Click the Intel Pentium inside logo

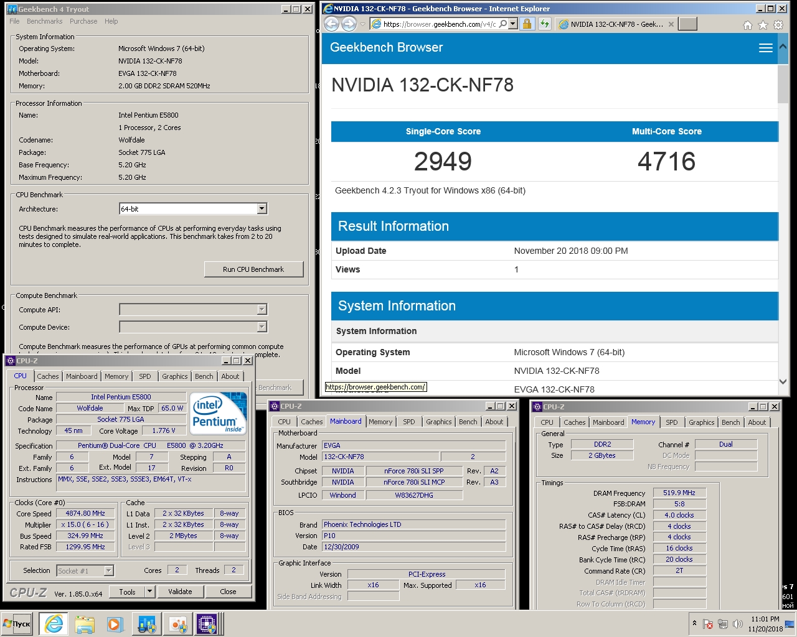218,413
